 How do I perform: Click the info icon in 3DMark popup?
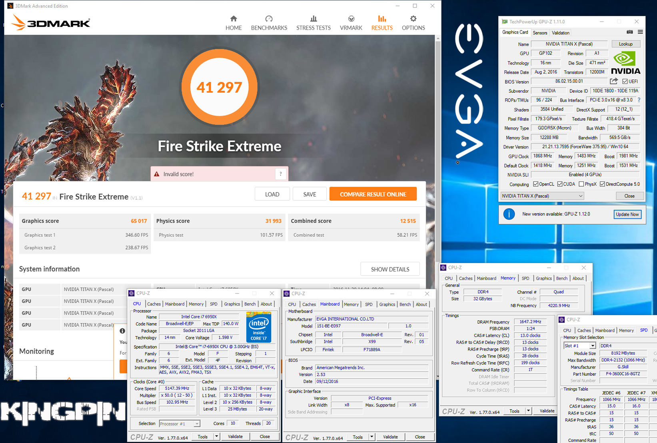[x=122, y=331]
